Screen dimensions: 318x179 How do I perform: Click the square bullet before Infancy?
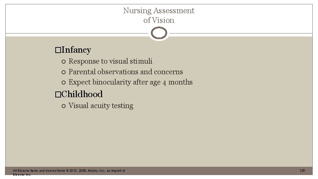coord(58,50)
